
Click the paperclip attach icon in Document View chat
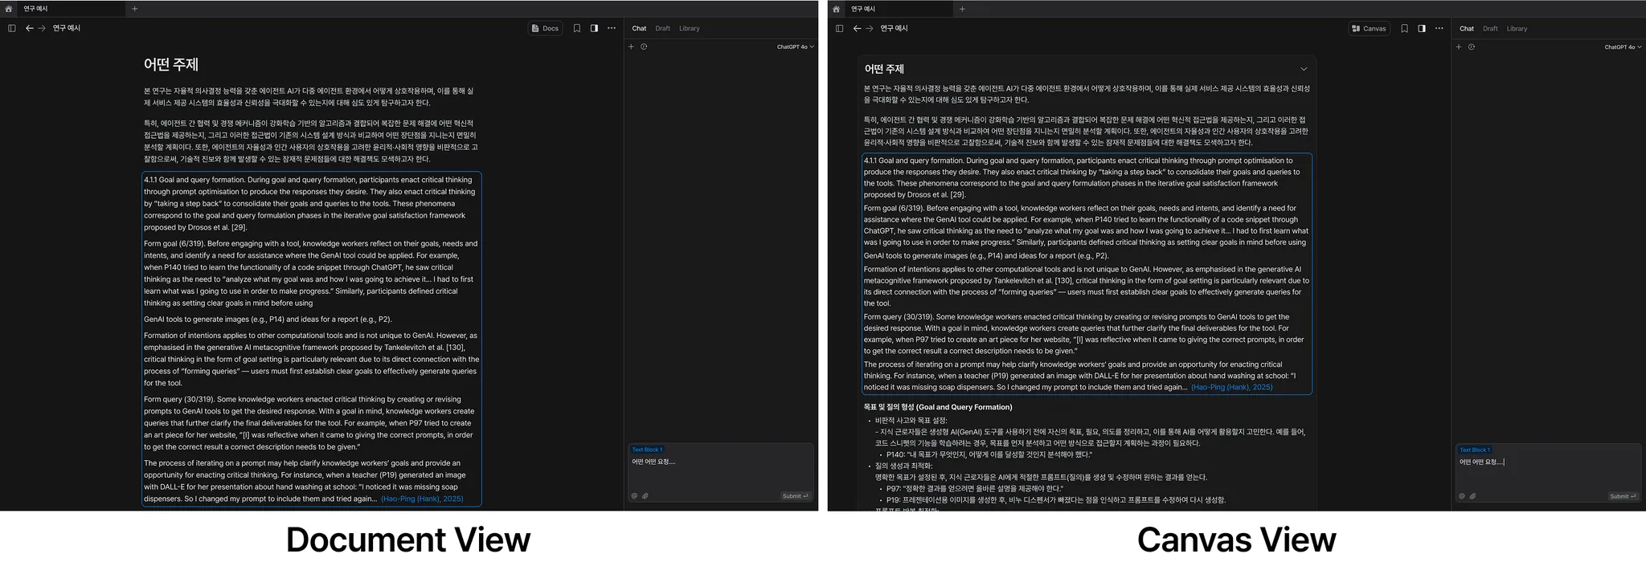point(645,496)
